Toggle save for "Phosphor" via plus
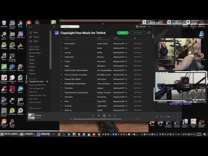Image resolution: width=208 pixels, height=156 pixels. pos(61,79)
